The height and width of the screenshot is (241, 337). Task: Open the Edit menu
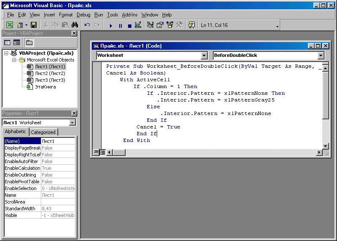(22, 15)
